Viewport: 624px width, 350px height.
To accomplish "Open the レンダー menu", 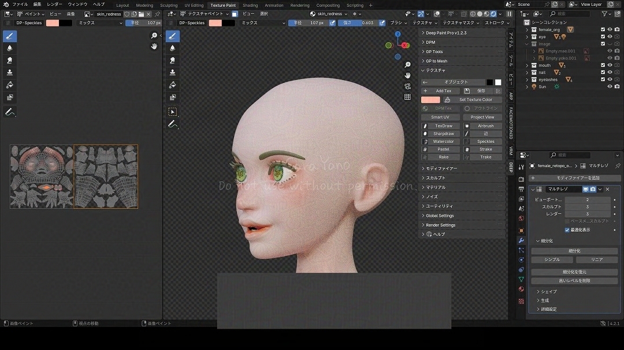I will [x=54, y=5].
